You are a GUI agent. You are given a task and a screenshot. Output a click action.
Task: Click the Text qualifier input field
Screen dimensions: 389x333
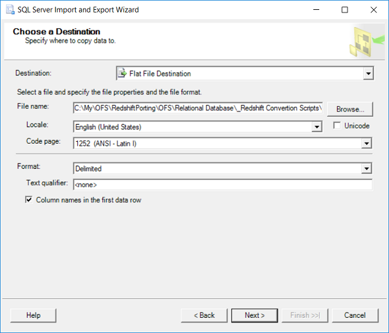pyautogui.click(x=223, y=185)
